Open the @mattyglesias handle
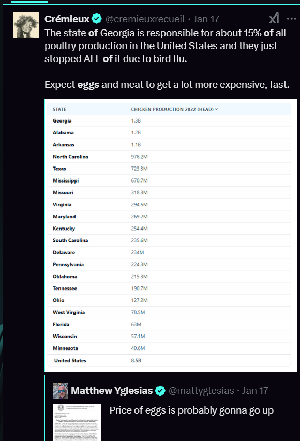 point(201,391)
